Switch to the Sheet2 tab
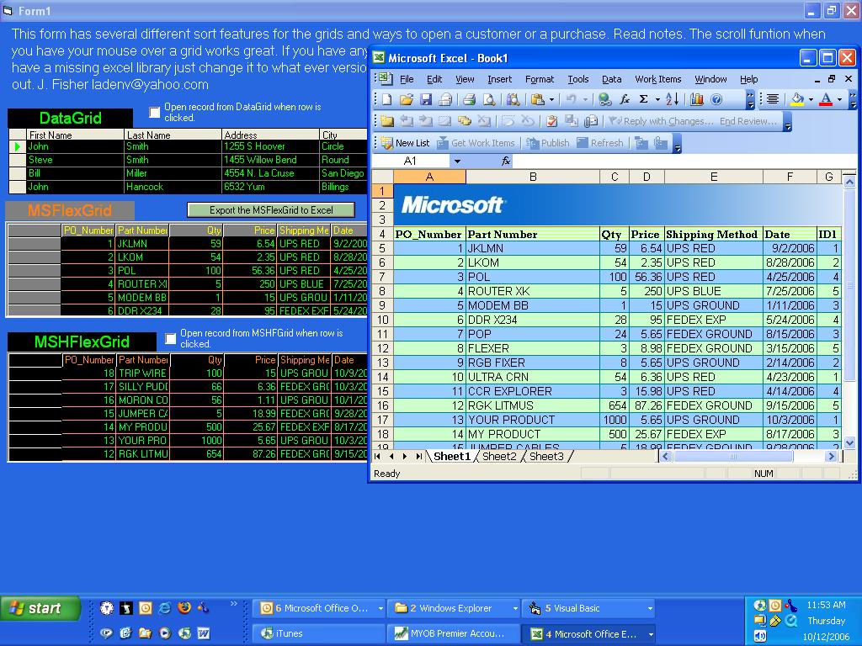The height and width of the screenshot is (646, 862). coord(499,456)
